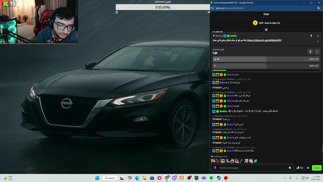This screenshot has height=182, width=323.
Task: Open Windows Start menu
Action: tap(97, 178)
